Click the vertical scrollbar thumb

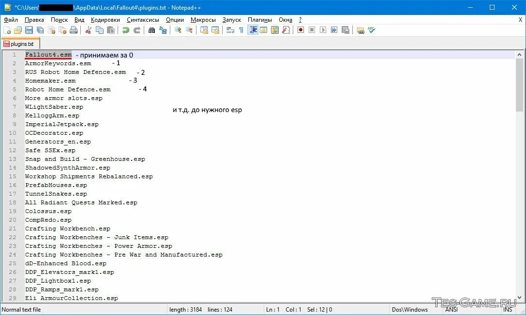[x=519, y=85]
